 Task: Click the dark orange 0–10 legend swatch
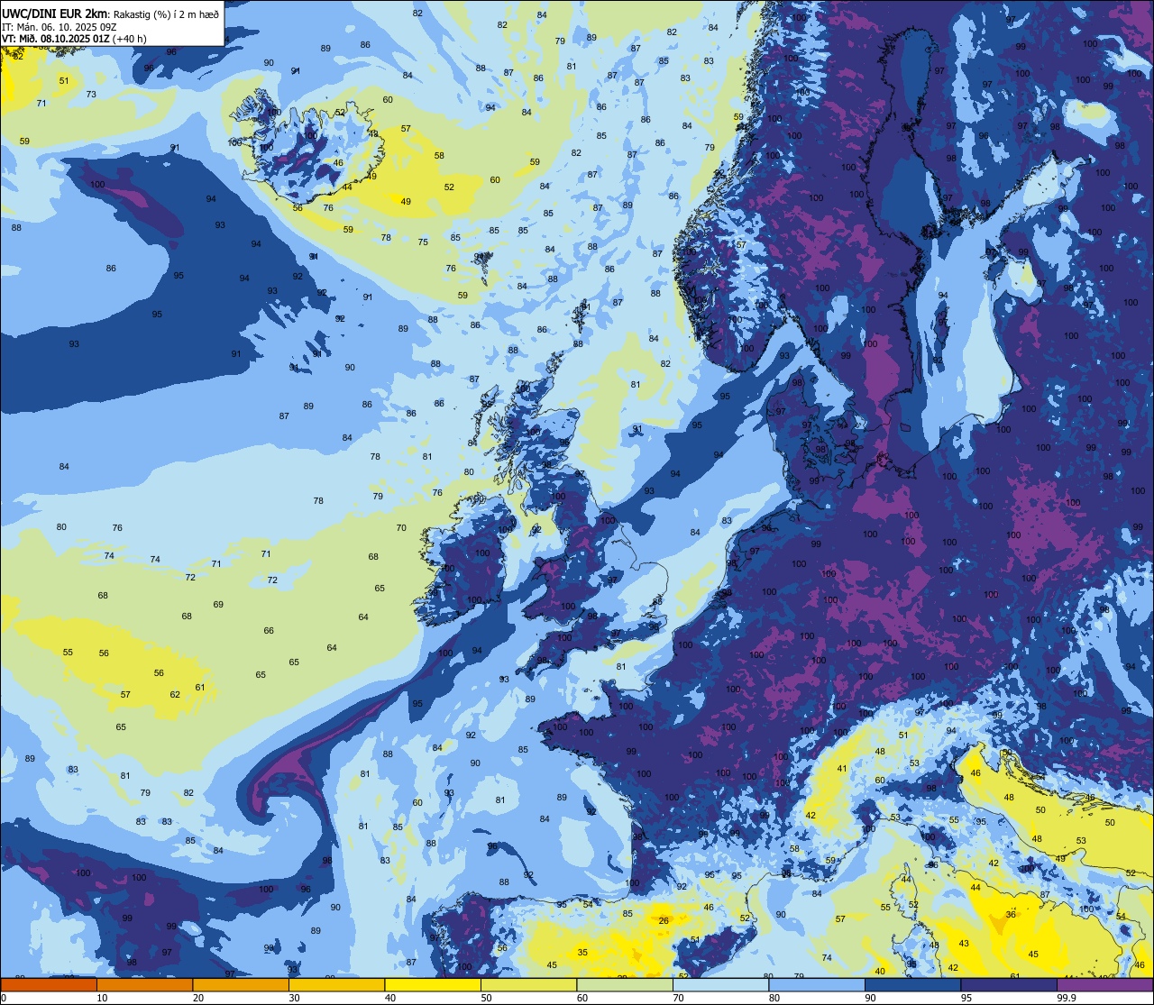coord(49,984)
